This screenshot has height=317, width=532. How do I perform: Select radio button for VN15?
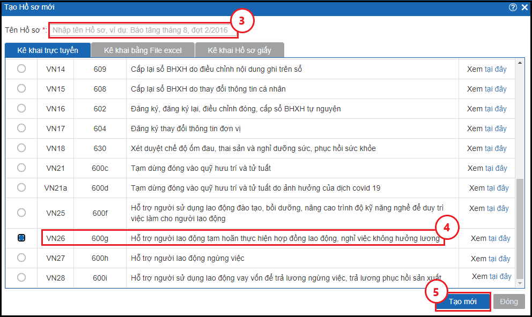tap(21, 88)
